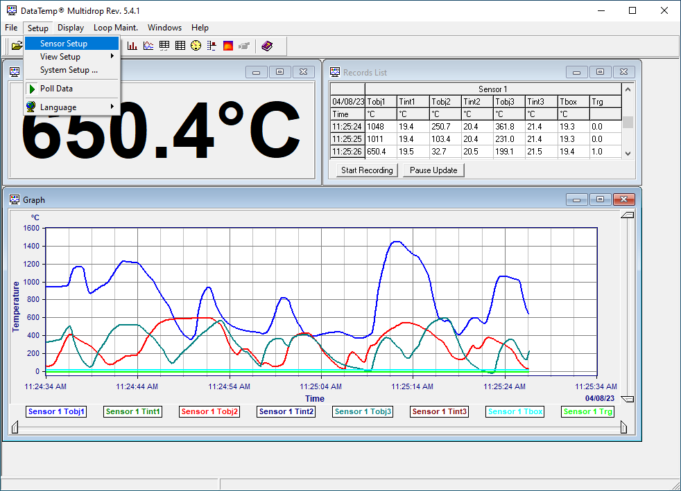Click the open file folder toolbar icon

(x=17, y=46)
